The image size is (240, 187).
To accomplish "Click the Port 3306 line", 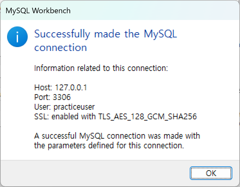I will [x=52, y=97].
